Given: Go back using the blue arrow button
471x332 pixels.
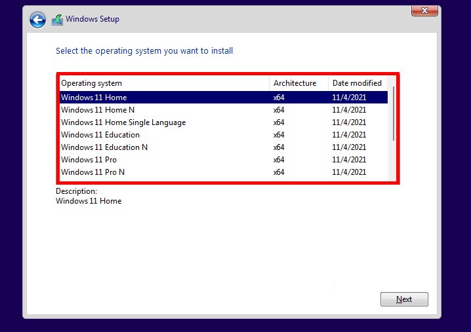Looking at the screenshot, I should pyautogui.click(x=37, y=20).
